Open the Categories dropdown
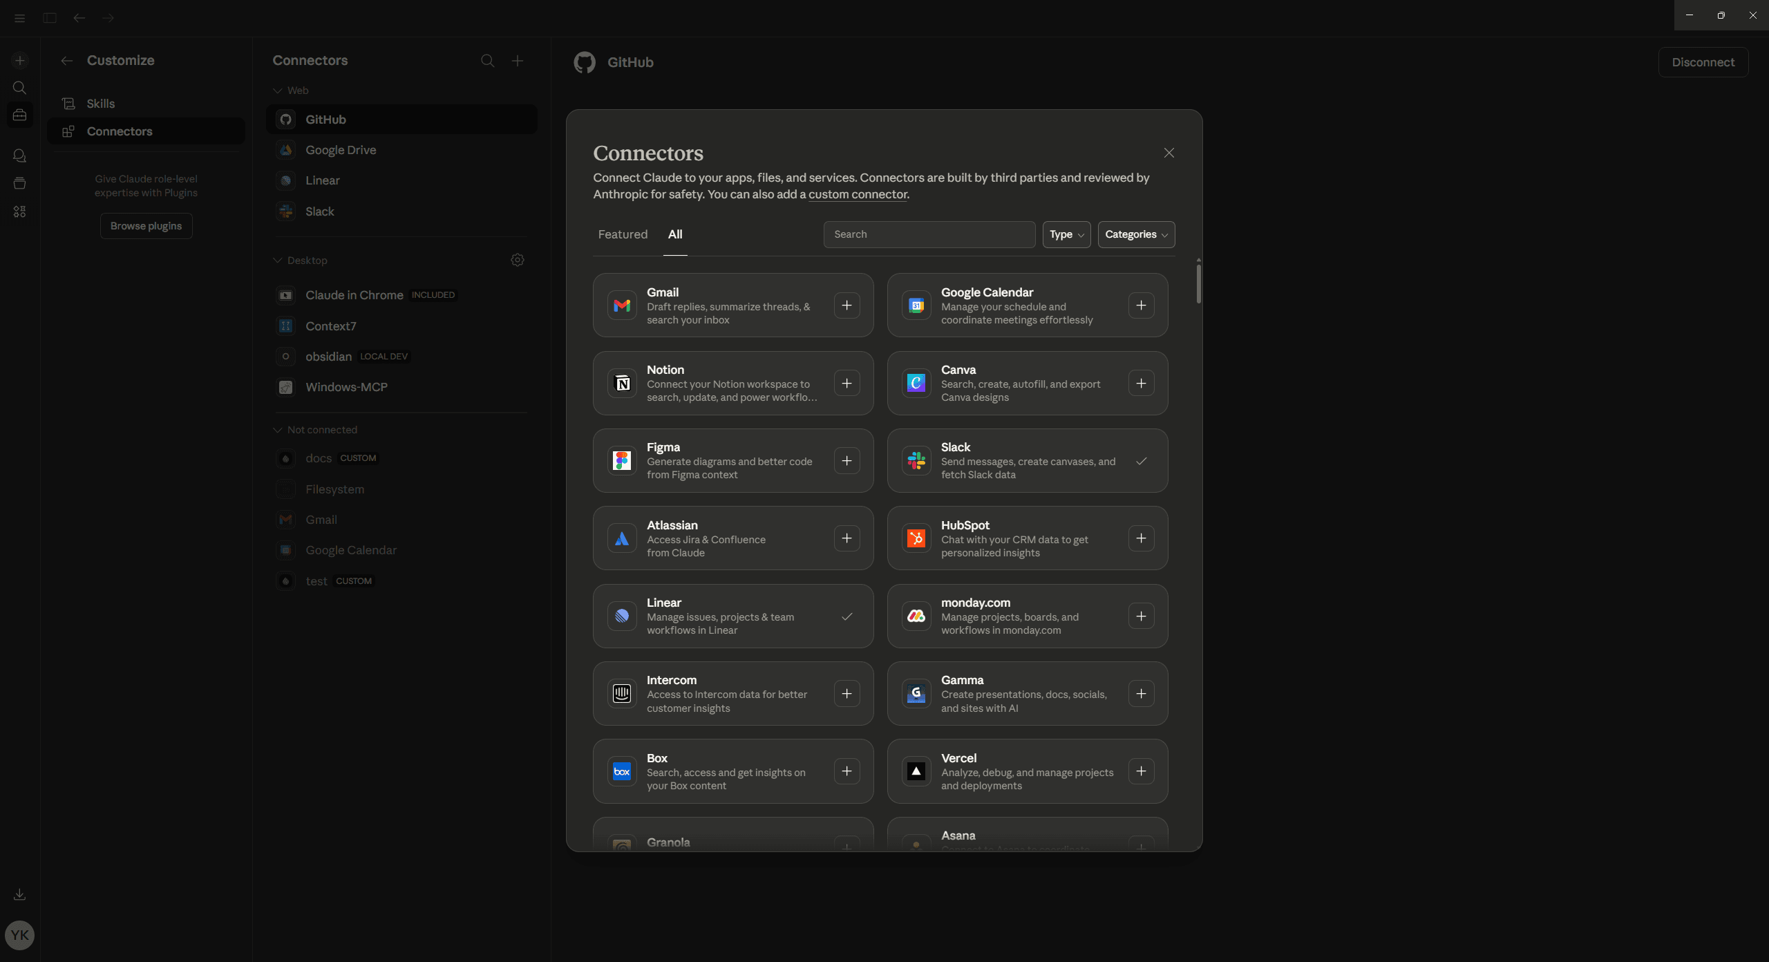This screenshot has width=1769, height=962. tap(1135, 234)
